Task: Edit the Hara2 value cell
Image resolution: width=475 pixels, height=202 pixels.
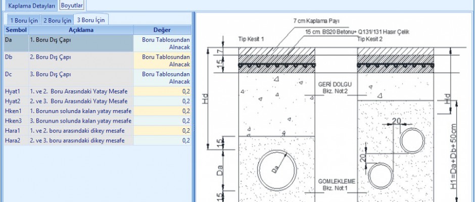Action: pos(163,140)
